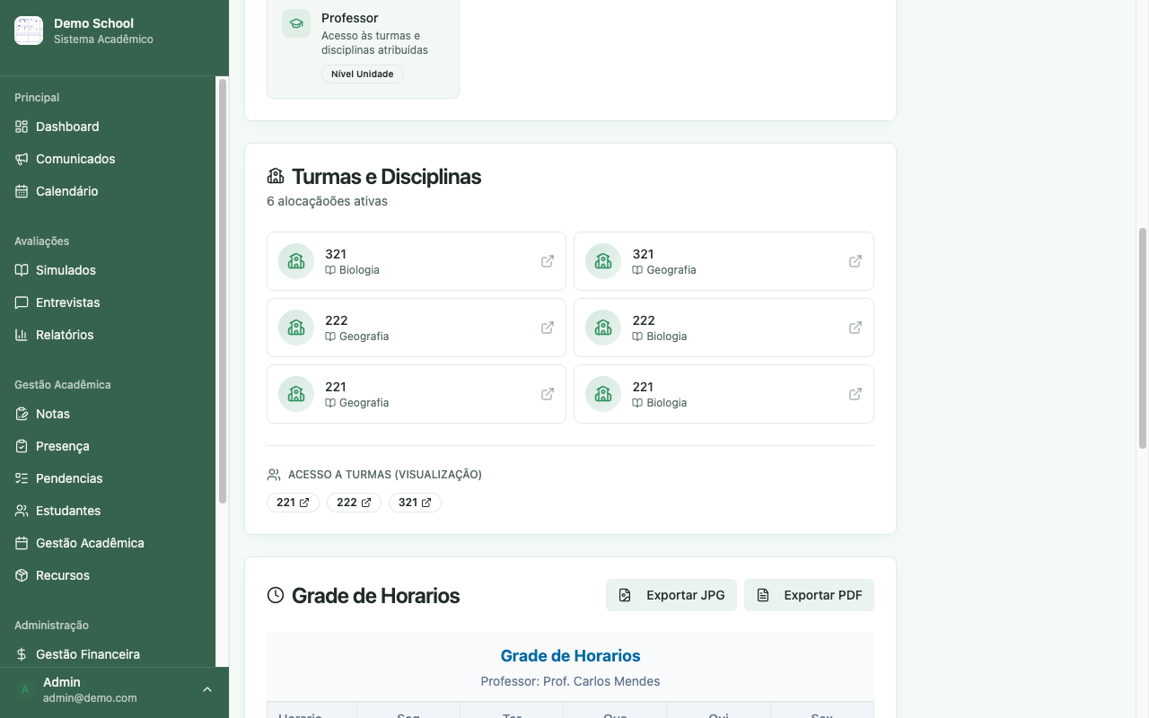Viewport: 1149px width, 718px height.
Task: Open turma 222 visualization chip
Action: (354, 503)
